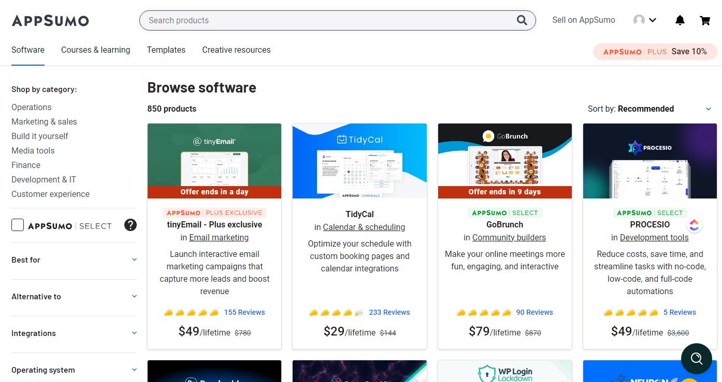Expand the Operating system filter

pyautogui.click(x=74, y=370)
